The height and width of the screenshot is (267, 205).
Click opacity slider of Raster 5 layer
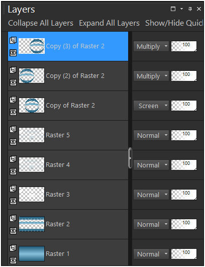pos(184,135)
